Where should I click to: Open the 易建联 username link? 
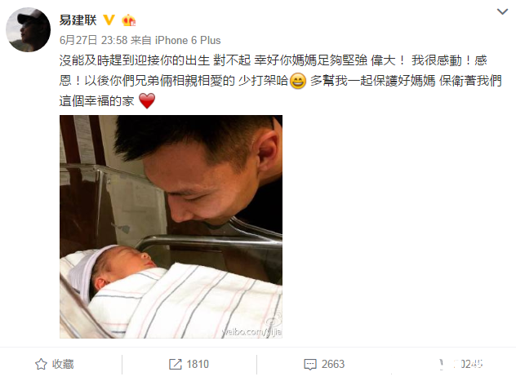point(78,20)
